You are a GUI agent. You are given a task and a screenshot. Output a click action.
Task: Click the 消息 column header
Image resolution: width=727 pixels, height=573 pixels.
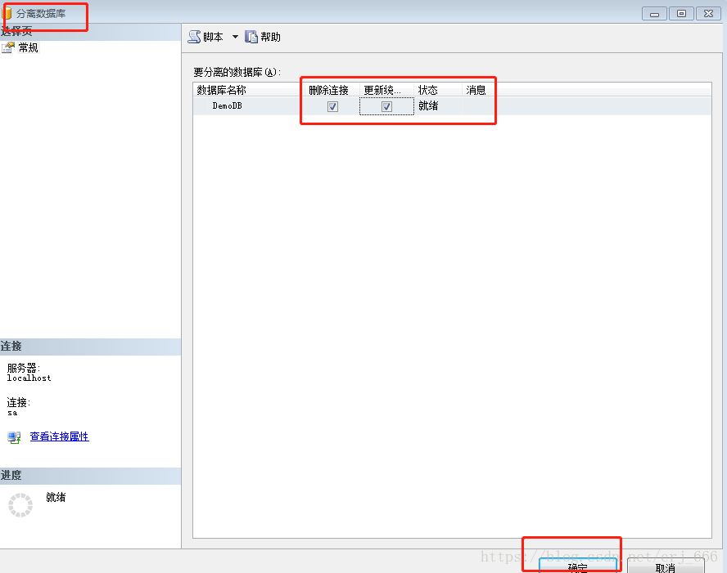point(476,90)
